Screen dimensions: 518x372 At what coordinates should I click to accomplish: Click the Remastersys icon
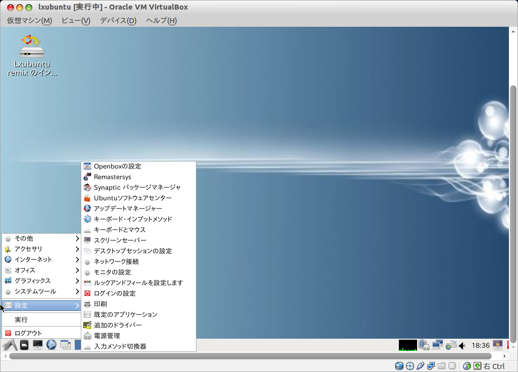pyautogui.click(x=87, y=177)
